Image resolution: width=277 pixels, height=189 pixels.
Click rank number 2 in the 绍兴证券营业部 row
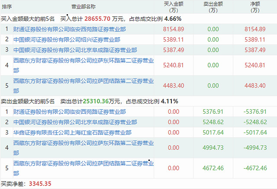tap(7, 39)
